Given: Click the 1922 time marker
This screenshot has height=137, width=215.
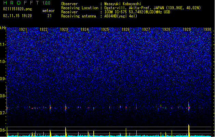Looking at the screenshot, I should click(43, 29).
